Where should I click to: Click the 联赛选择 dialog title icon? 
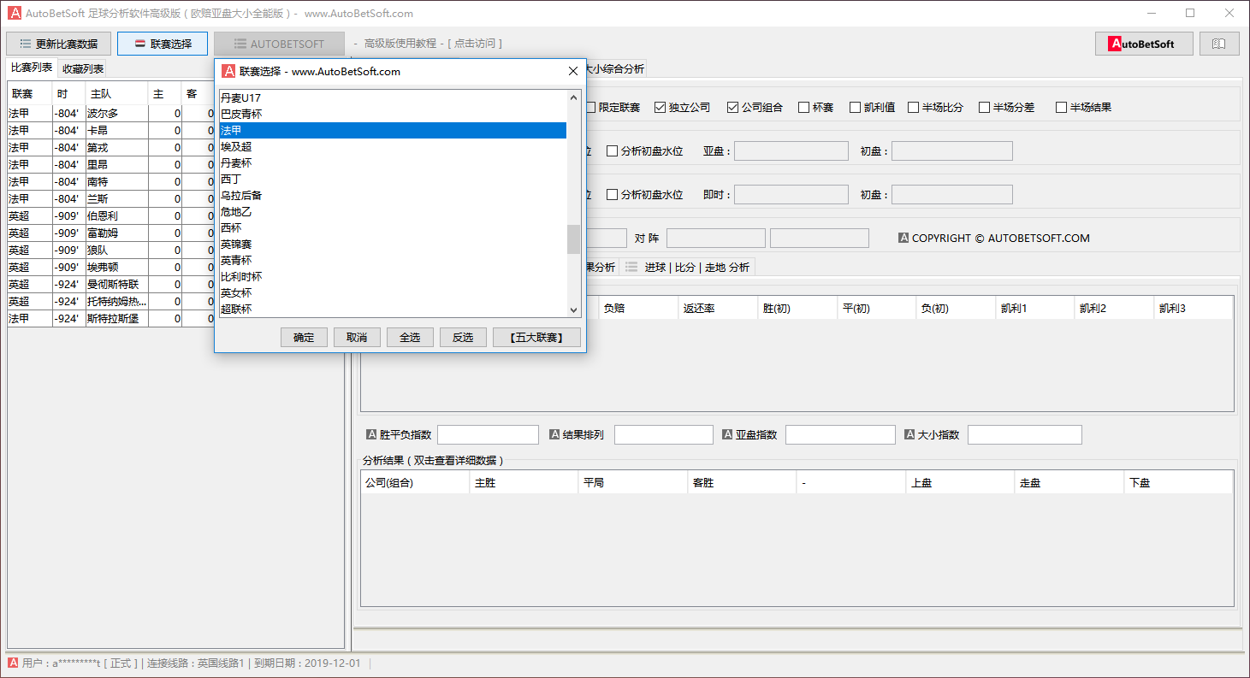[228, 71]
